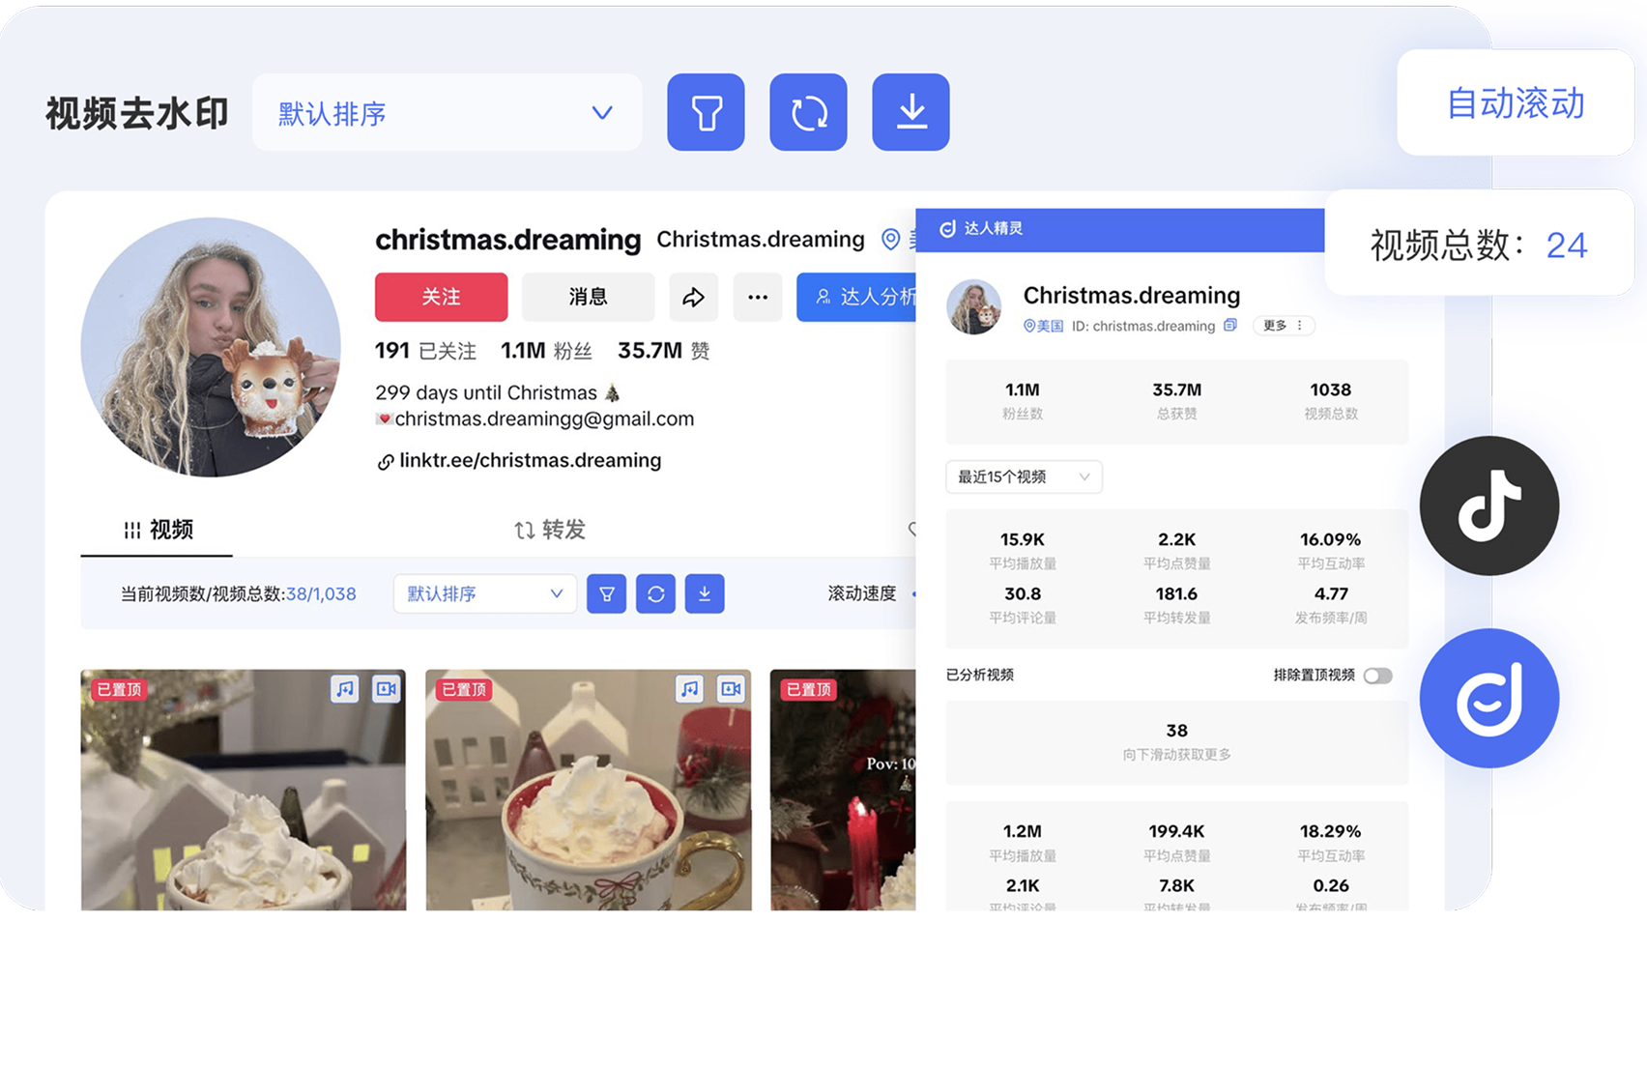Expand the 最近15个视频 dropdown
This screenshot has width=1647, height=1067.
(1024, 476)
